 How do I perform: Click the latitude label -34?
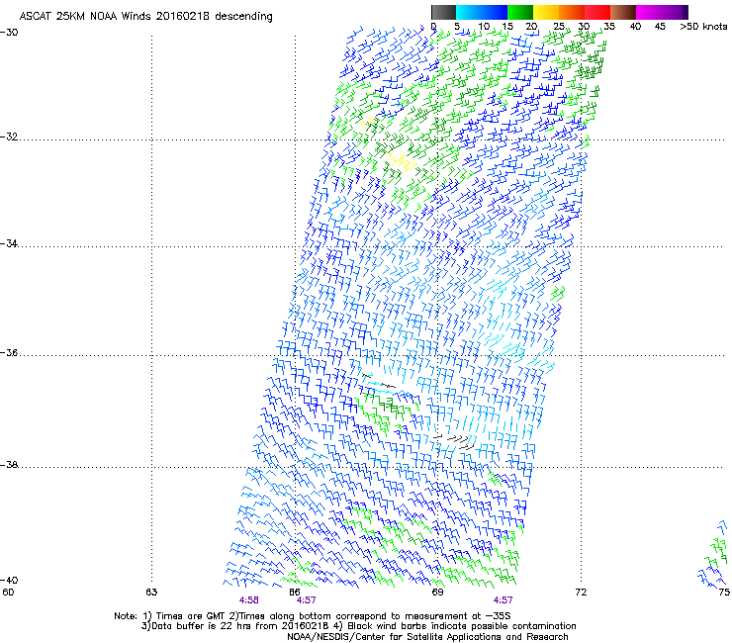[9, 243]
